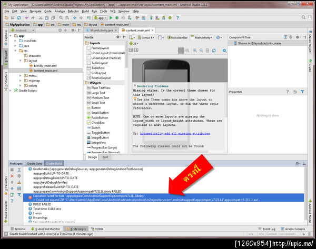Open the Build menu
This screenshot has width=316, height=249.
(x=85, y=11)
